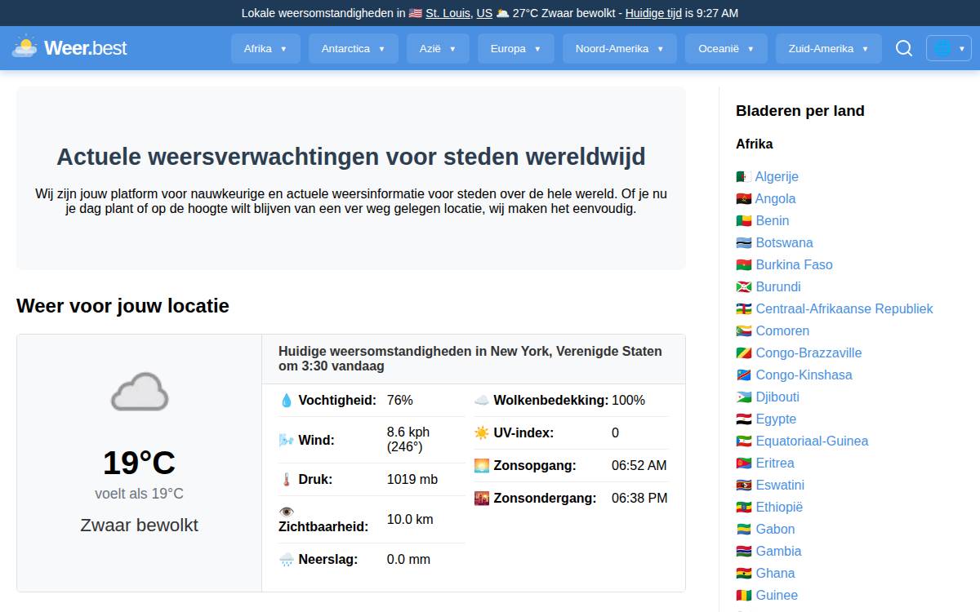Expand the Noord-Amerika dropdown menu
Viewport: 980px width, 612px height.
pyautogui.click(x=620, y=48)
